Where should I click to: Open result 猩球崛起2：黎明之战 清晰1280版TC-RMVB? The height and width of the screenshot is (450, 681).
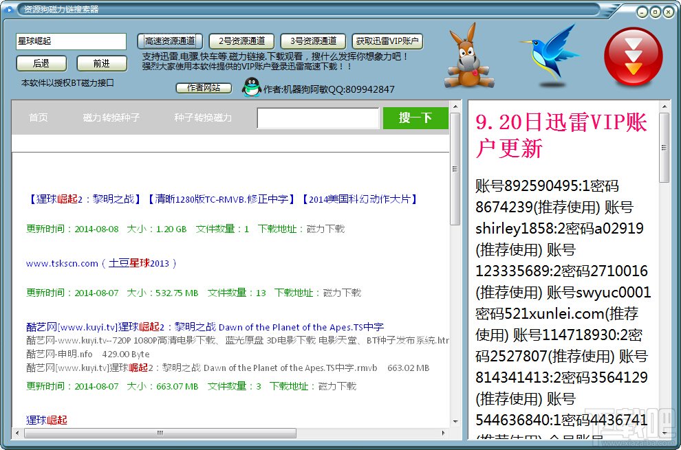point(222,199)
